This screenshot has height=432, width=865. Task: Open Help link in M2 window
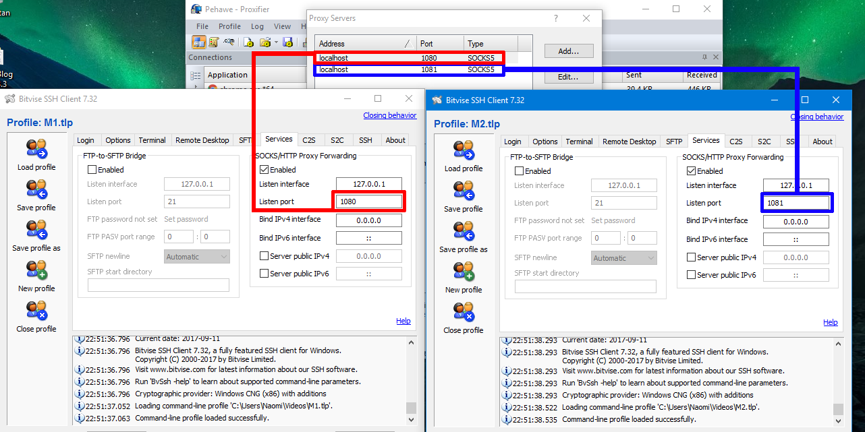click(831, 322)
